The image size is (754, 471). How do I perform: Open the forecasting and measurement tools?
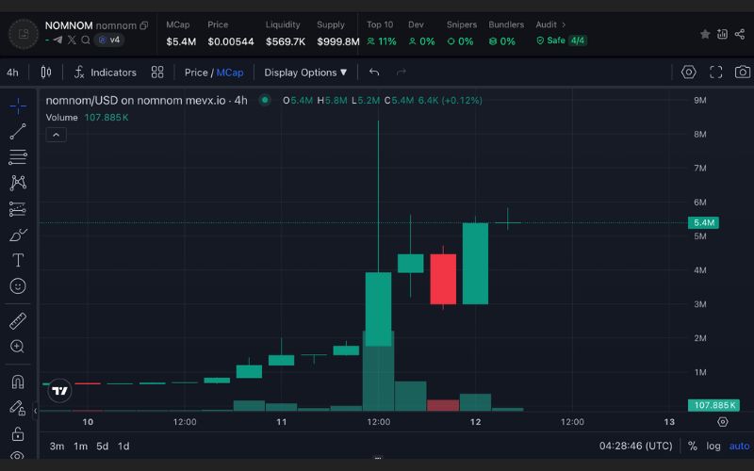pos(18,208)
